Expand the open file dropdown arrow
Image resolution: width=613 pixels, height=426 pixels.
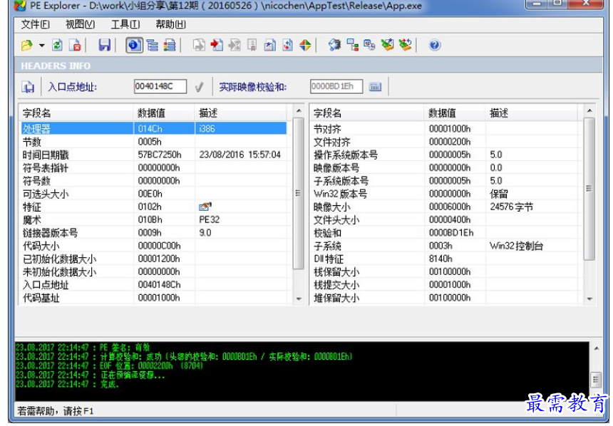tap(41, 46)
